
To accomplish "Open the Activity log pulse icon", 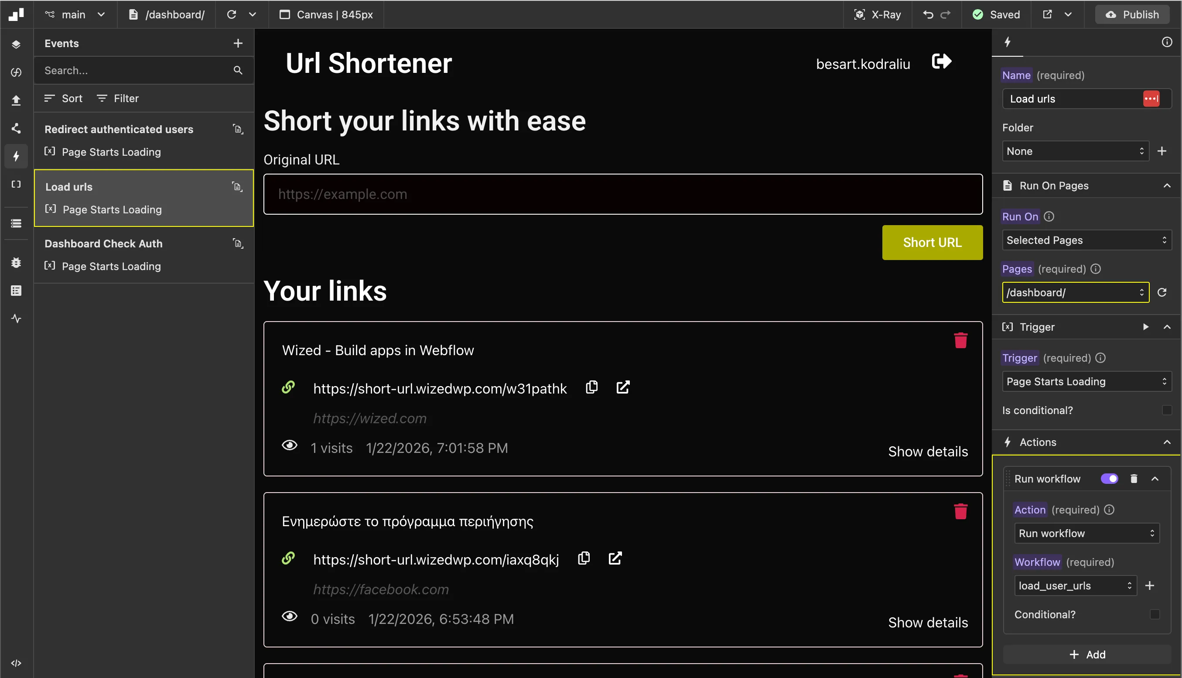I will [x=16, y=318].
